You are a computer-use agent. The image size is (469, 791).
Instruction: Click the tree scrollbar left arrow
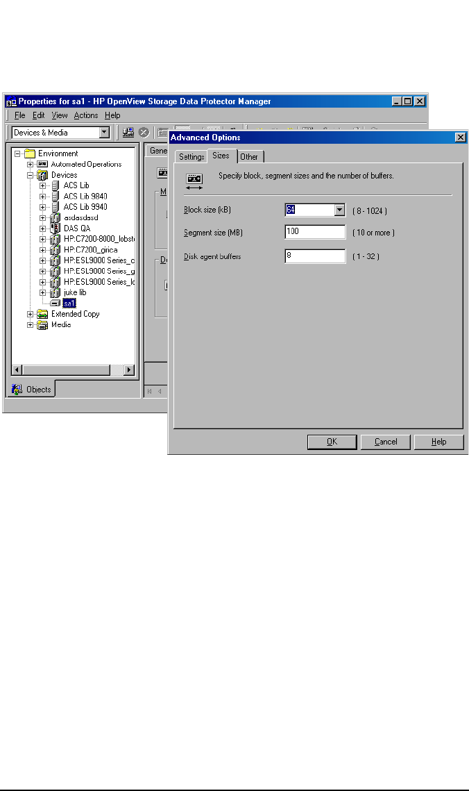[x=17, y=369]
